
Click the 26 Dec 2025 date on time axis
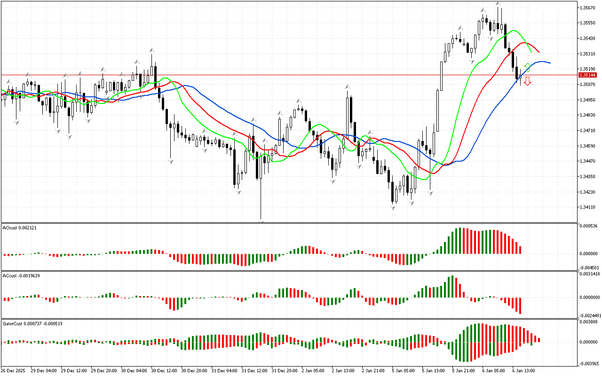click(15, 370)
